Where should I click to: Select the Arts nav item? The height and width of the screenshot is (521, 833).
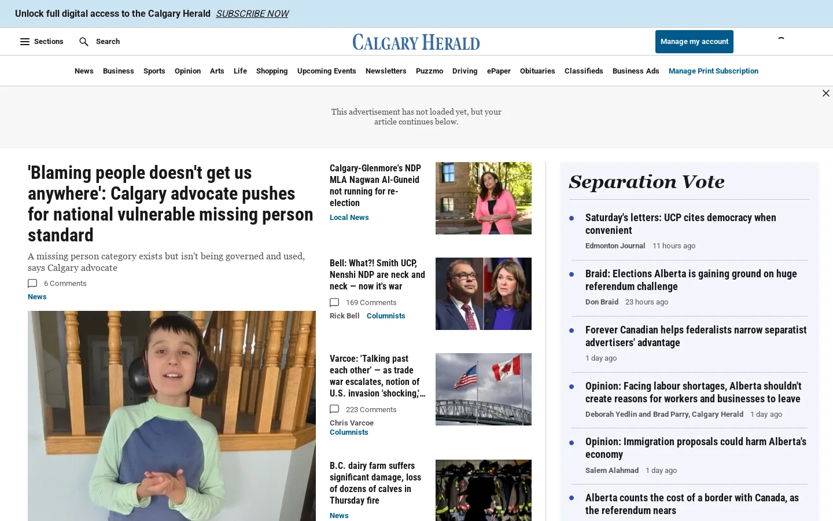tap(217, 71)
